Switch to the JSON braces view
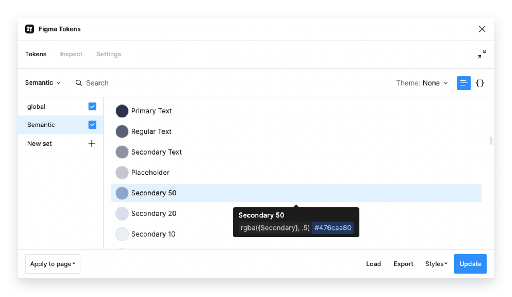The width and height of the screenshot is (512, 297). coord(480,83)
